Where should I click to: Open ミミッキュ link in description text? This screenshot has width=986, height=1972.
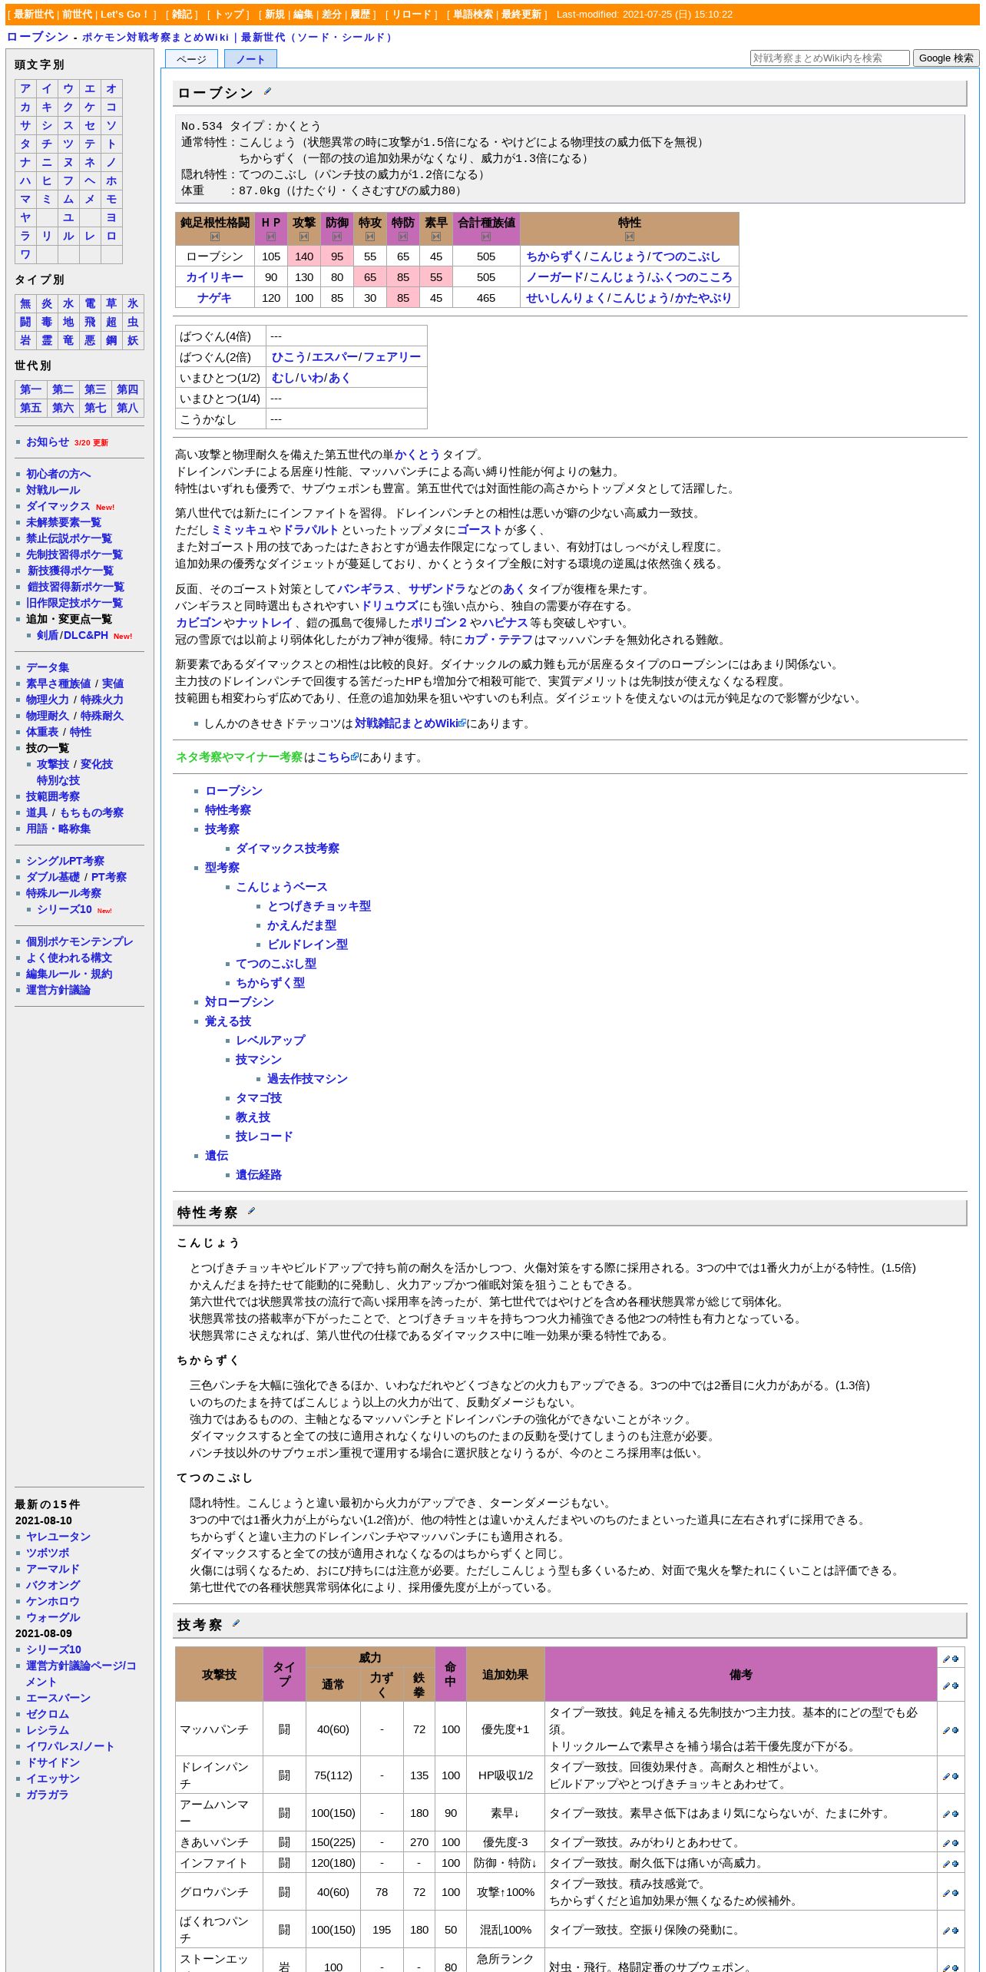(240, 530)
